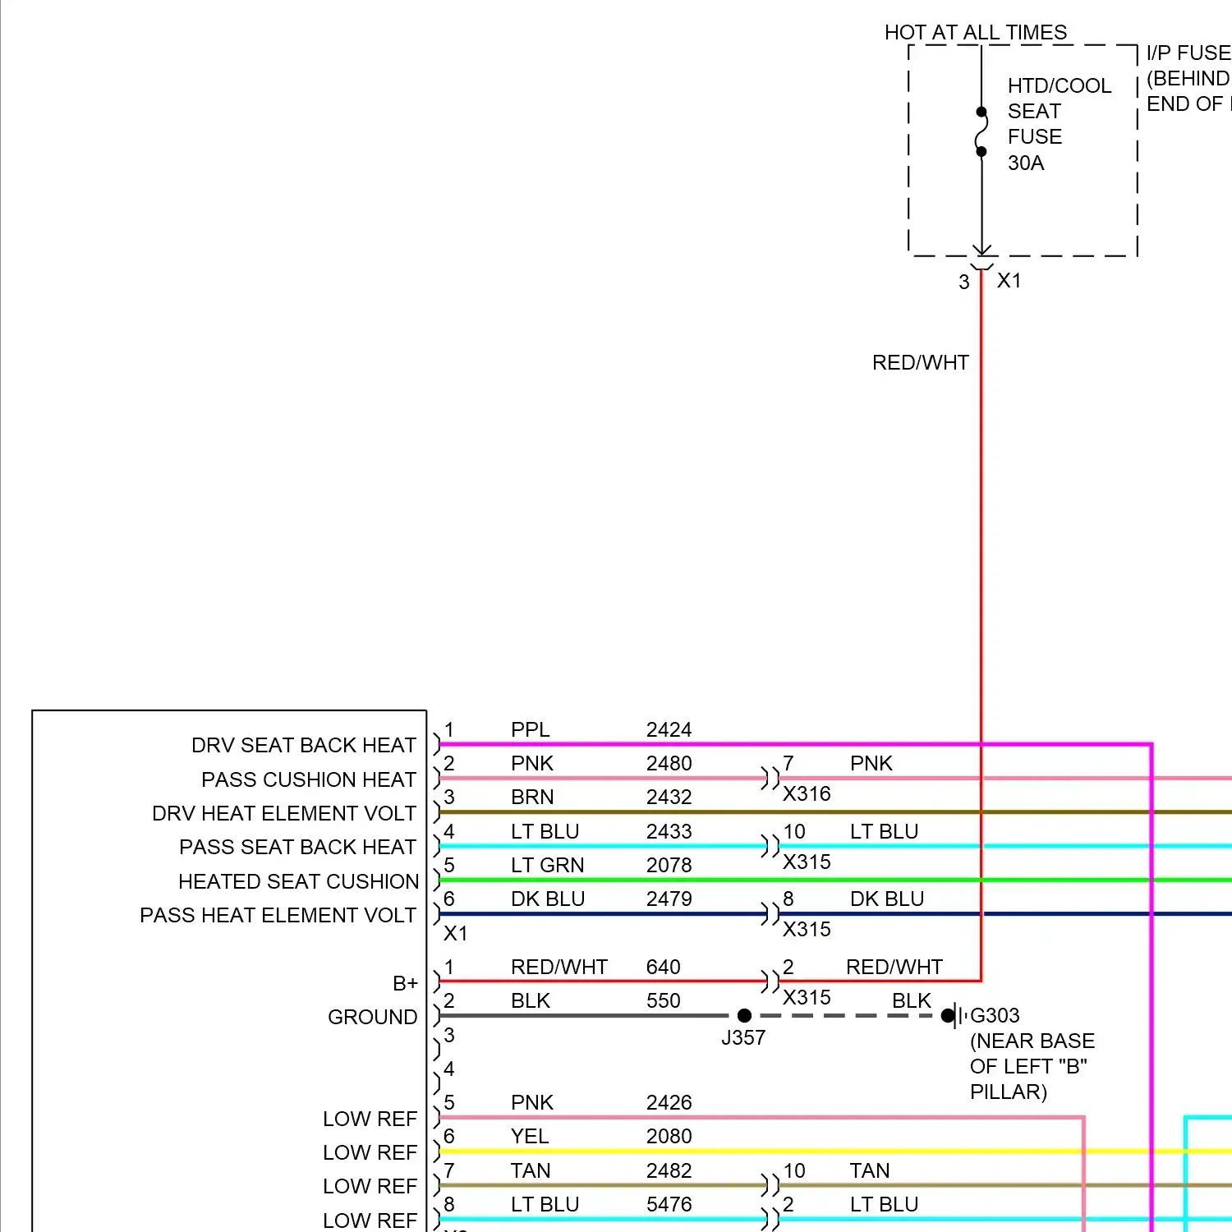Click the GROUND terminal label
This screenshot has height=1232, width=1232.
pyautogui.click(x=373, y=1017)
